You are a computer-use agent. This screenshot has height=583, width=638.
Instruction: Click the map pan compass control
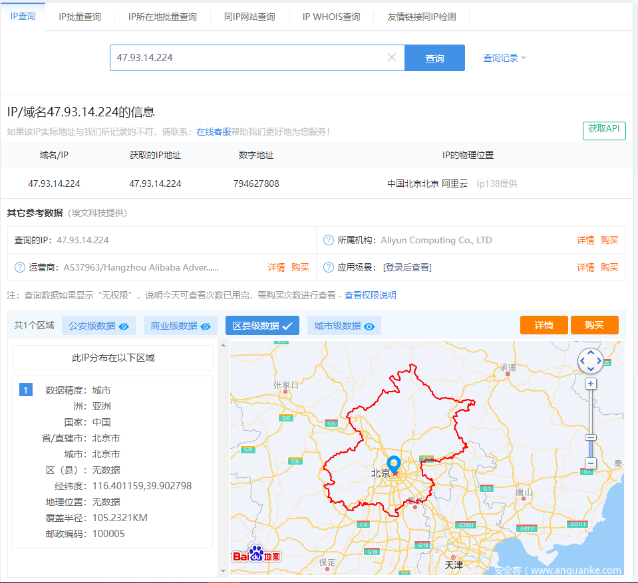(x=590, y=361)
